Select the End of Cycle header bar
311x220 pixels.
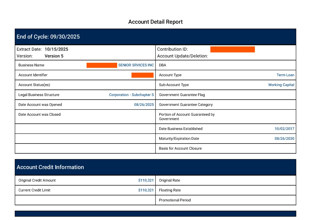pos(155,37)
